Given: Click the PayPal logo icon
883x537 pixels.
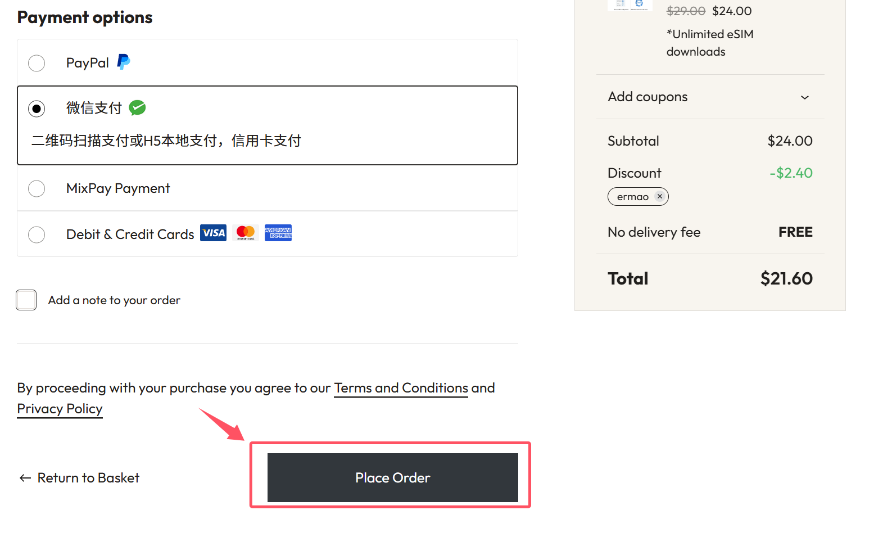Looking at the screenshot, I should [124, 62].
